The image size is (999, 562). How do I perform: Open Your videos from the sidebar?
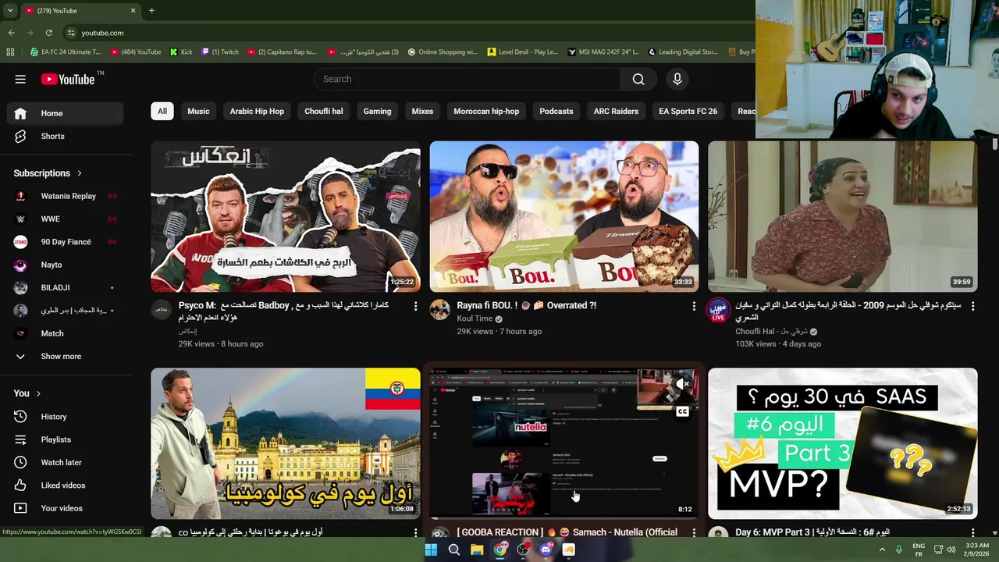66,508
